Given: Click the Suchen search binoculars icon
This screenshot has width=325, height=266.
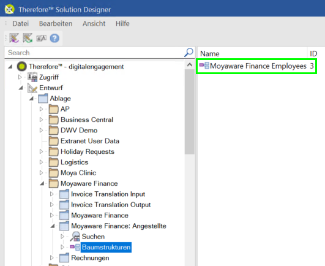Looking at the screenshot, I should click(x=75, y=237).
